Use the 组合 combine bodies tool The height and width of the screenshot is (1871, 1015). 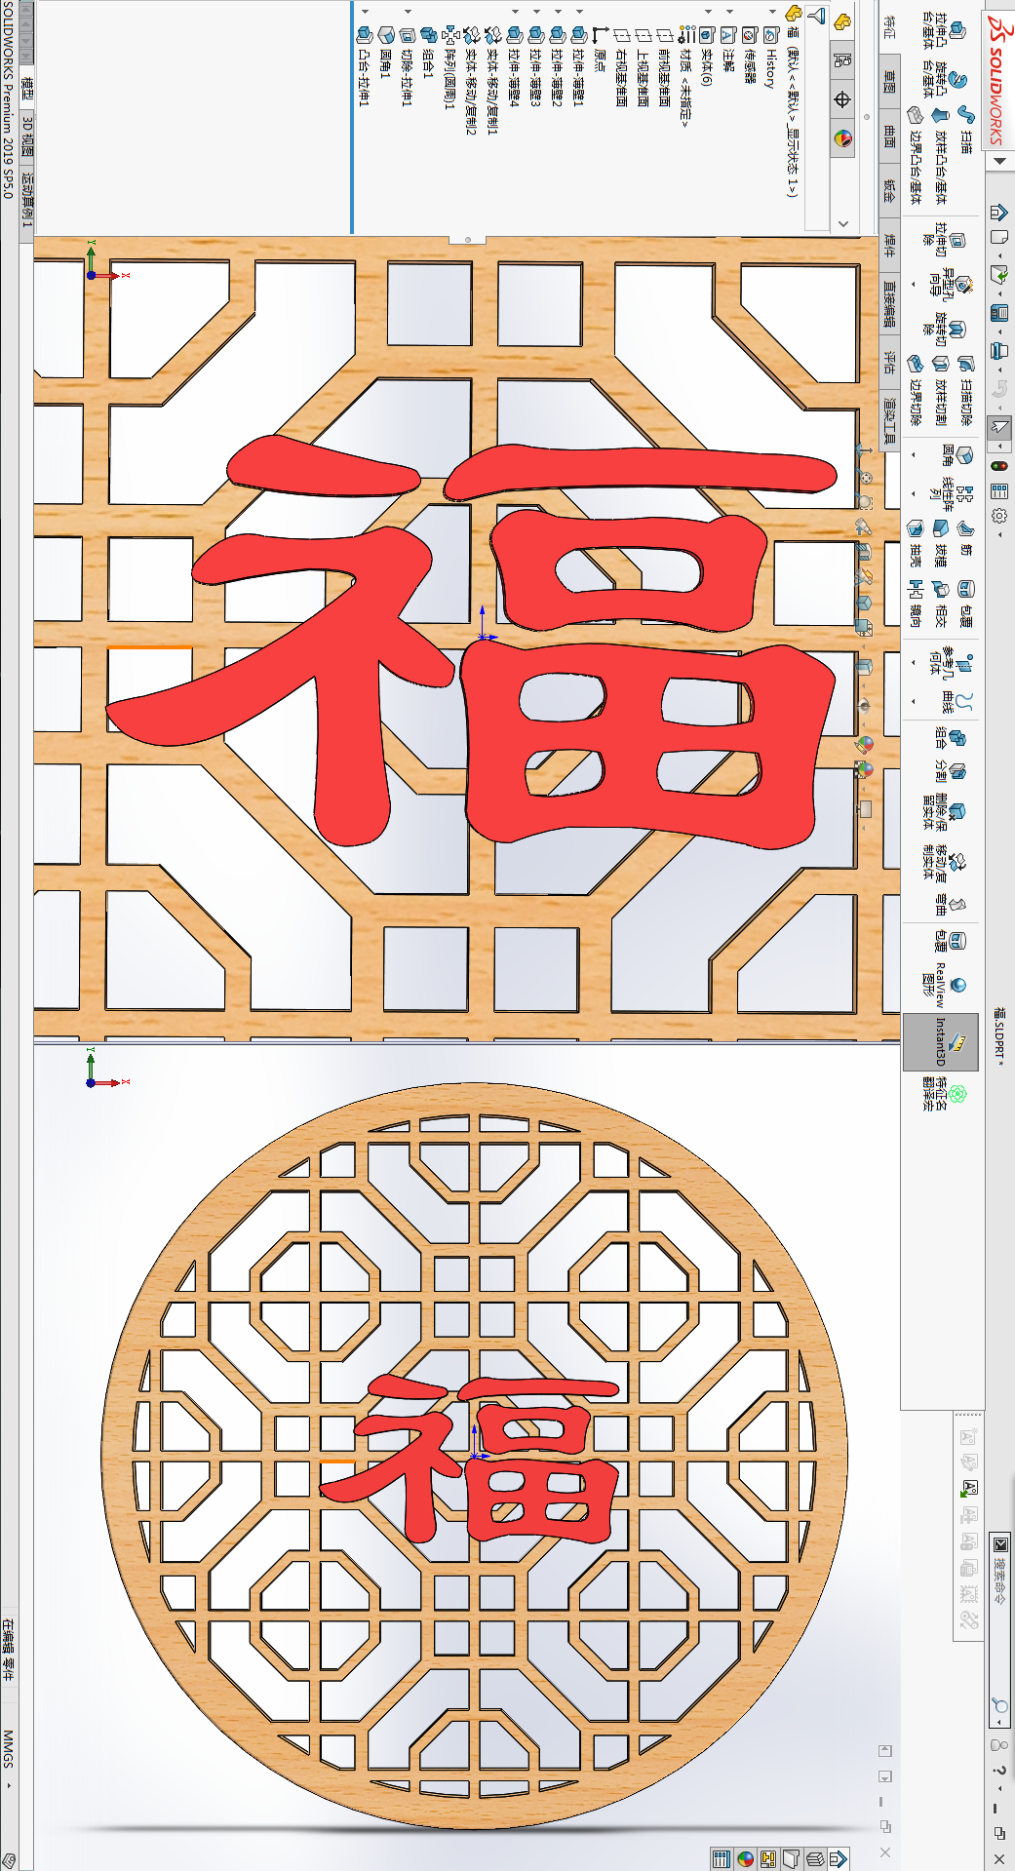click(x=950, y=737)
